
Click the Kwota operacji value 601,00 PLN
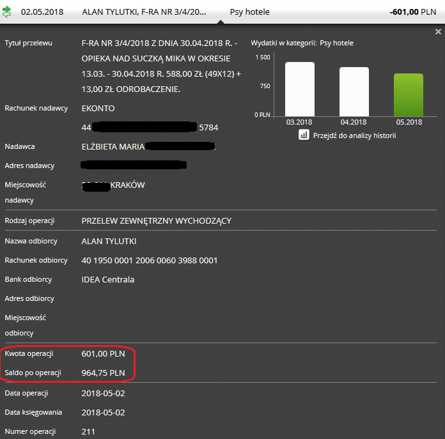[103, 353]
